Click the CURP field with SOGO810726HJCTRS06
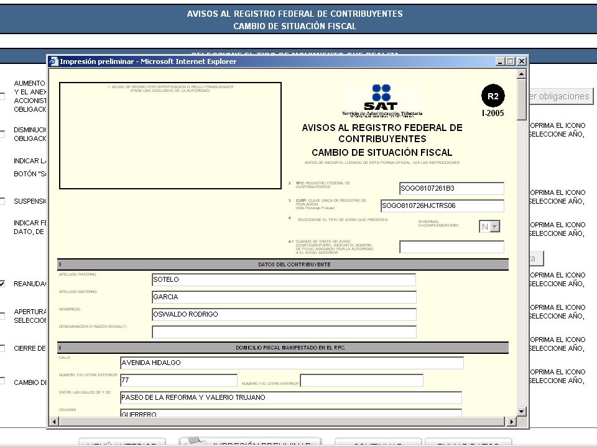This screenshot has width=597, height=447. (x=442, y=205)
